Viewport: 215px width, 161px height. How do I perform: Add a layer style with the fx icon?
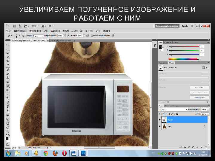(x=185, y=147)
